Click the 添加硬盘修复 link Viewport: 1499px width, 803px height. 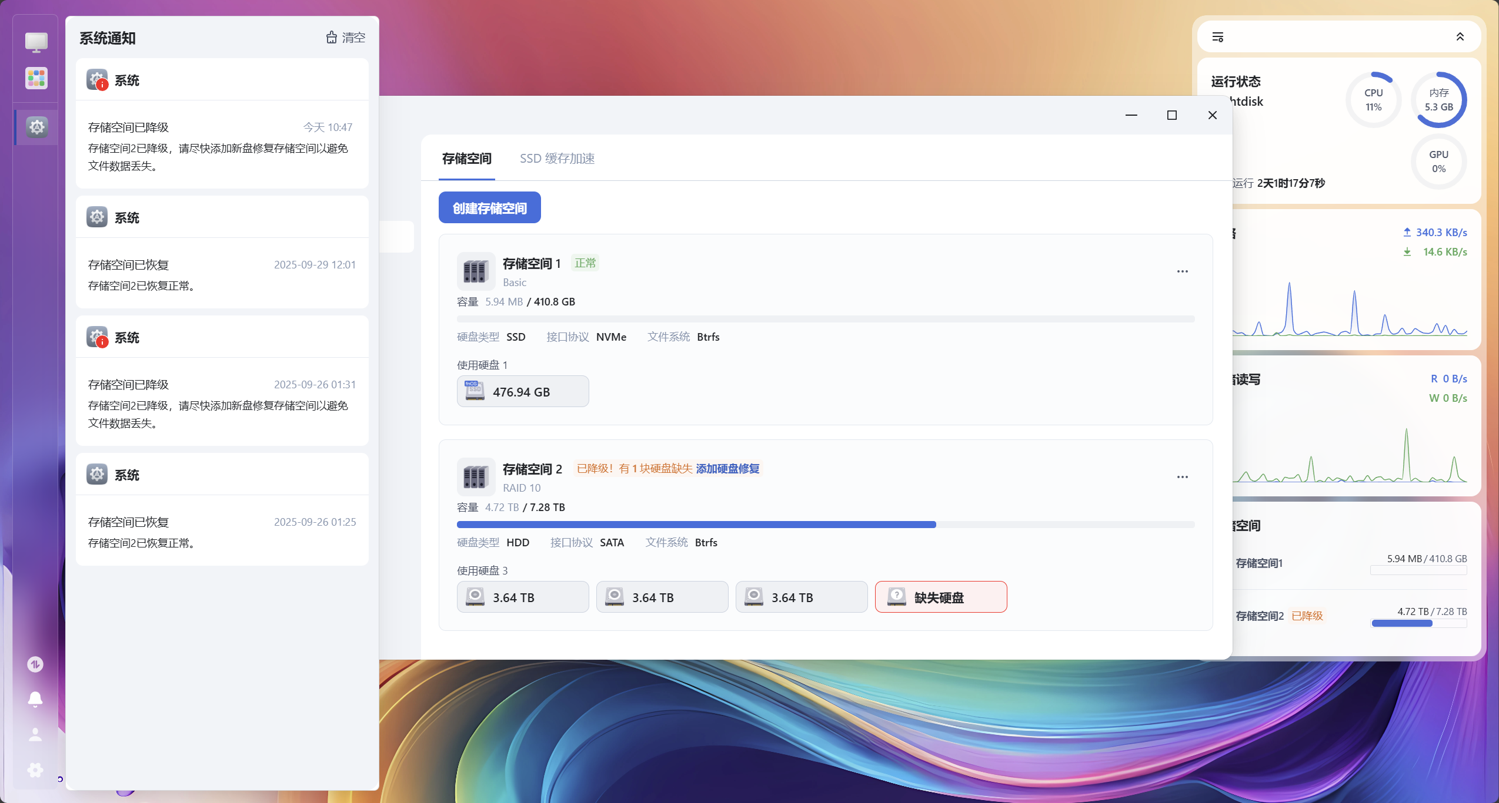tap(727, 469)
